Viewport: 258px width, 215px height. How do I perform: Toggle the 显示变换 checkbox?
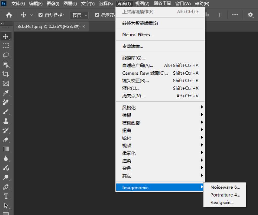click(x=97, y=15)
